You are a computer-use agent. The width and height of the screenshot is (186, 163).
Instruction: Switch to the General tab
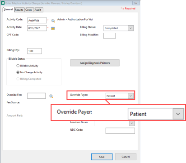tap(9, 9)
